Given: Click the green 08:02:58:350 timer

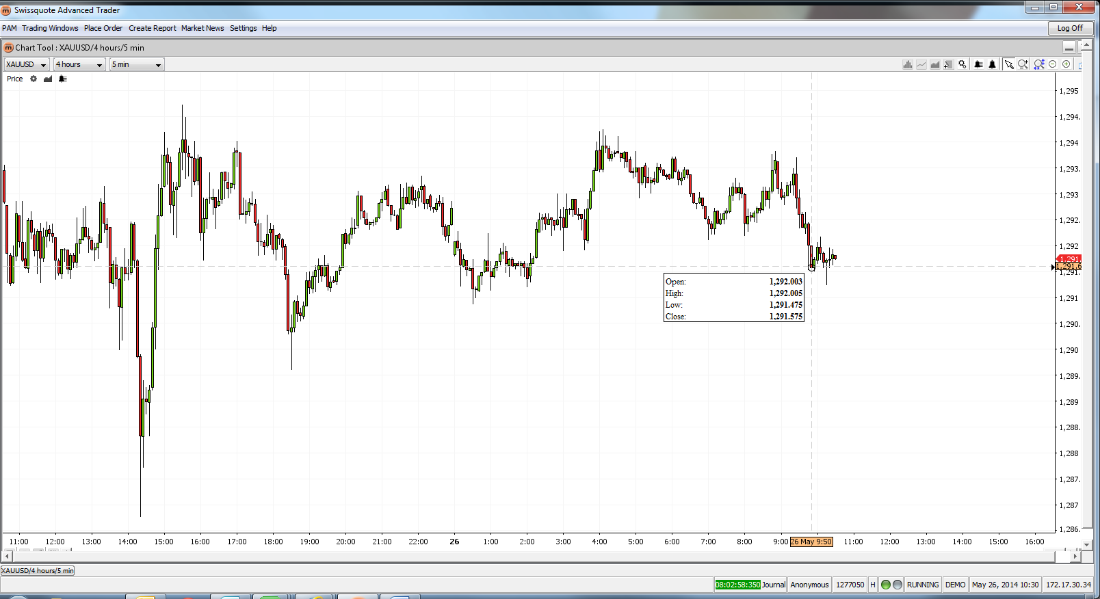Looking at the screenshot, I should [x=737, y=585].
